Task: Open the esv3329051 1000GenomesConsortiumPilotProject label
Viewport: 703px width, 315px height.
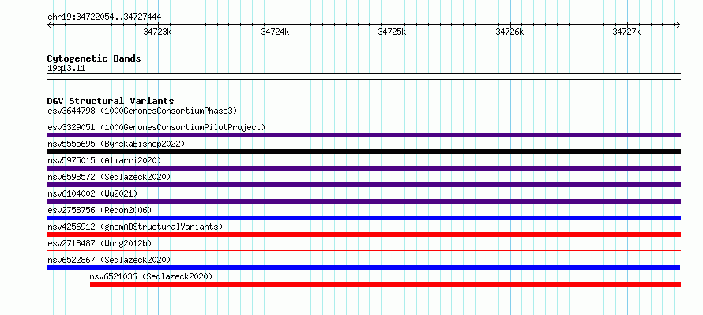Action: point(156,127)
